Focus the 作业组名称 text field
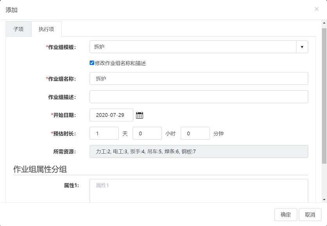Viewport: 327px width, 226px height. pyautogui.click(x=199, y=78)
